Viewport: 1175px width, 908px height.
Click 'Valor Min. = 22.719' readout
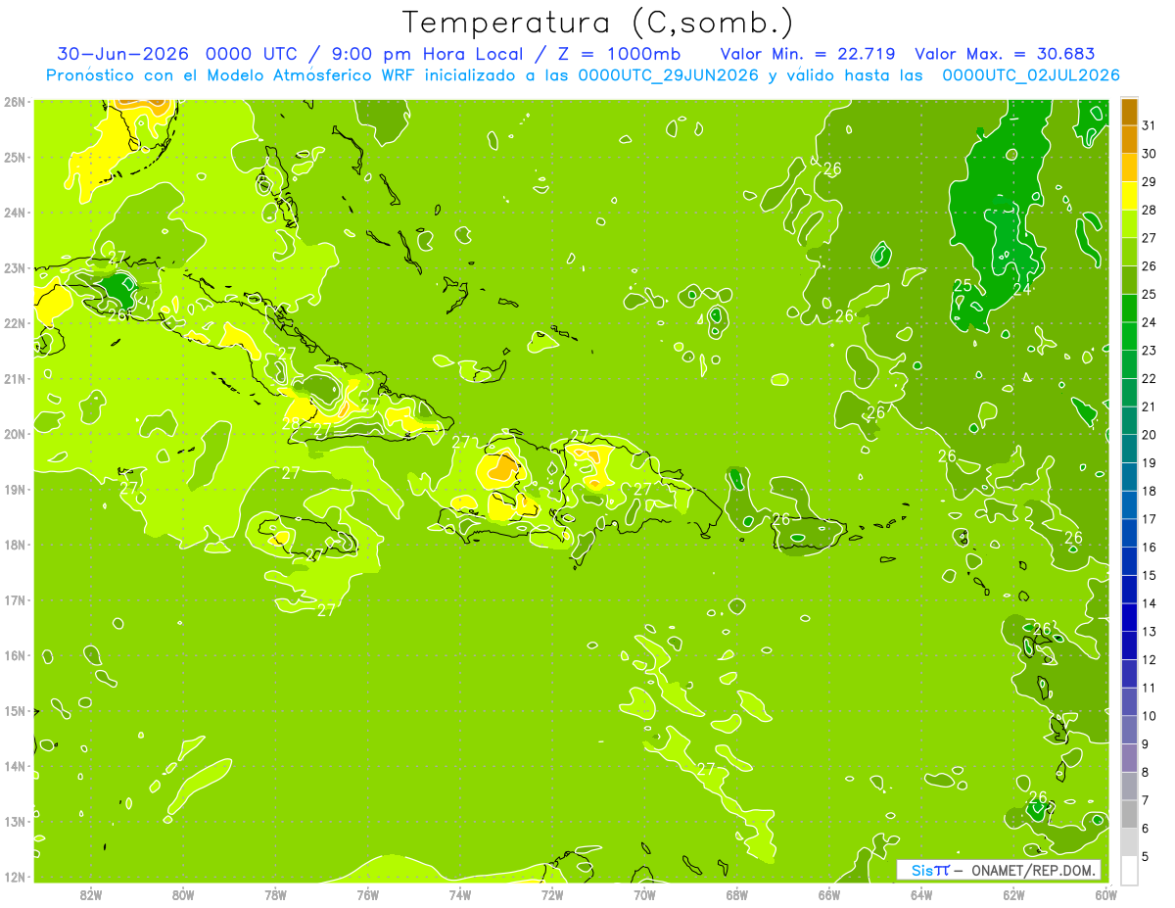(x=810, y=54)
